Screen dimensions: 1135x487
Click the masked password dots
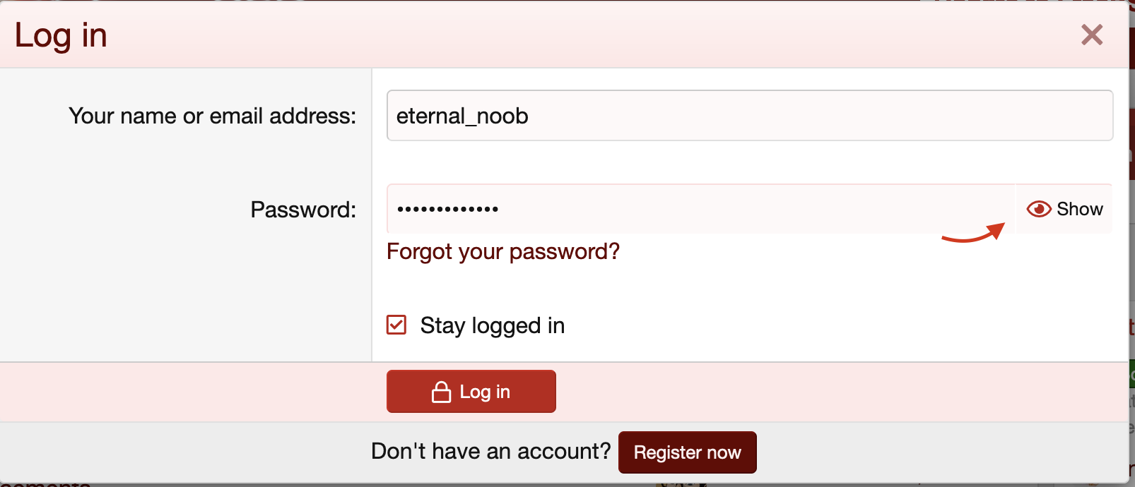pyautogui.click(x=447, y=209)
